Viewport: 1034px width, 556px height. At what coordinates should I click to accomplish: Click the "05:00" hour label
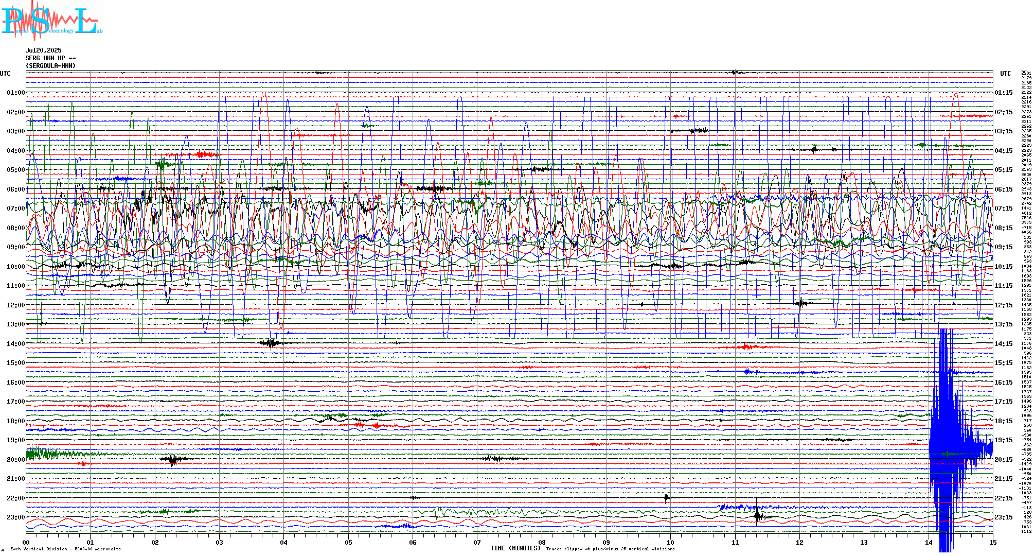16,170
